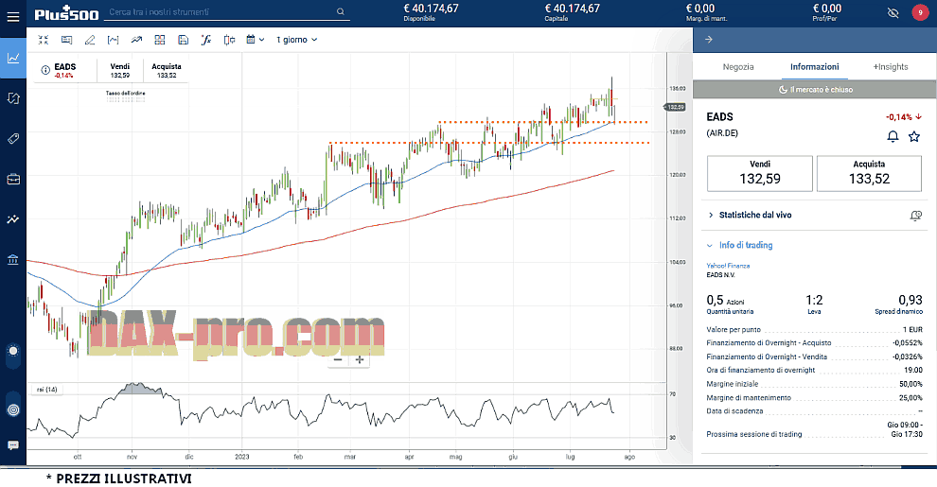Switch to the Informazioni tab
Screen dimensions: 937x487
(815, 67)
